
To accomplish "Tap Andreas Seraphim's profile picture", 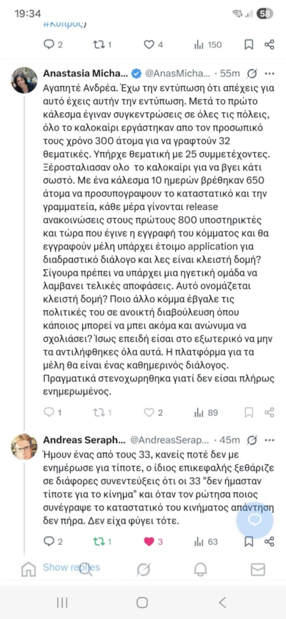I will pos(24,447).
